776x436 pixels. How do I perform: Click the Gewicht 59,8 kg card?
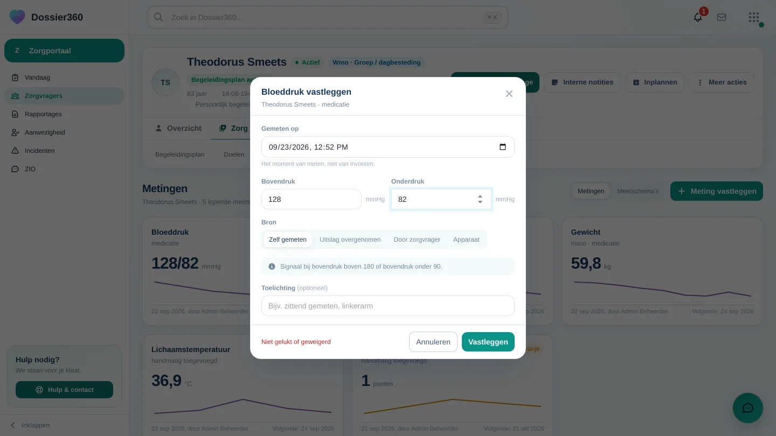[662, 271]
